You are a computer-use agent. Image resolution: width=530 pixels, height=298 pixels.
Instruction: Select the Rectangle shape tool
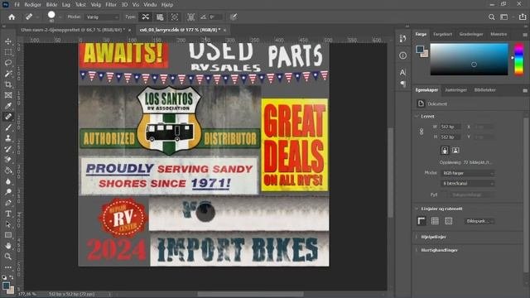point(8,235)
